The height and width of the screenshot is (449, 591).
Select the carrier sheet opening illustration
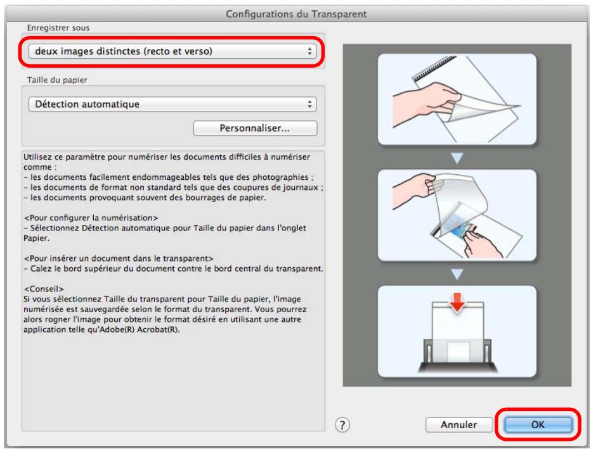coord(457,99)
